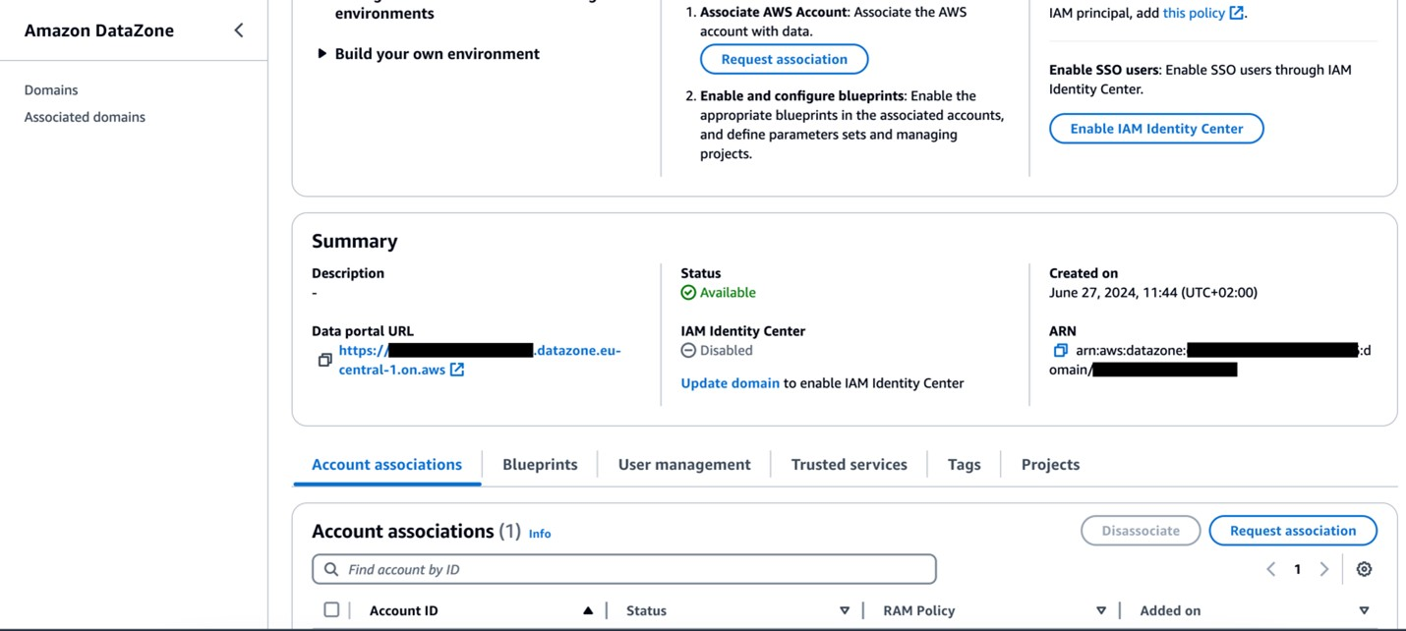
Task: Switch to the Blueprints tab
Action: point(540,465)
